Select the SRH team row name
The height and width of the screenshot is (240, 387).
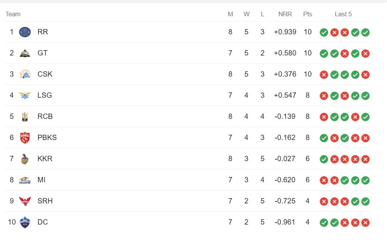click(x=45, y=201)
